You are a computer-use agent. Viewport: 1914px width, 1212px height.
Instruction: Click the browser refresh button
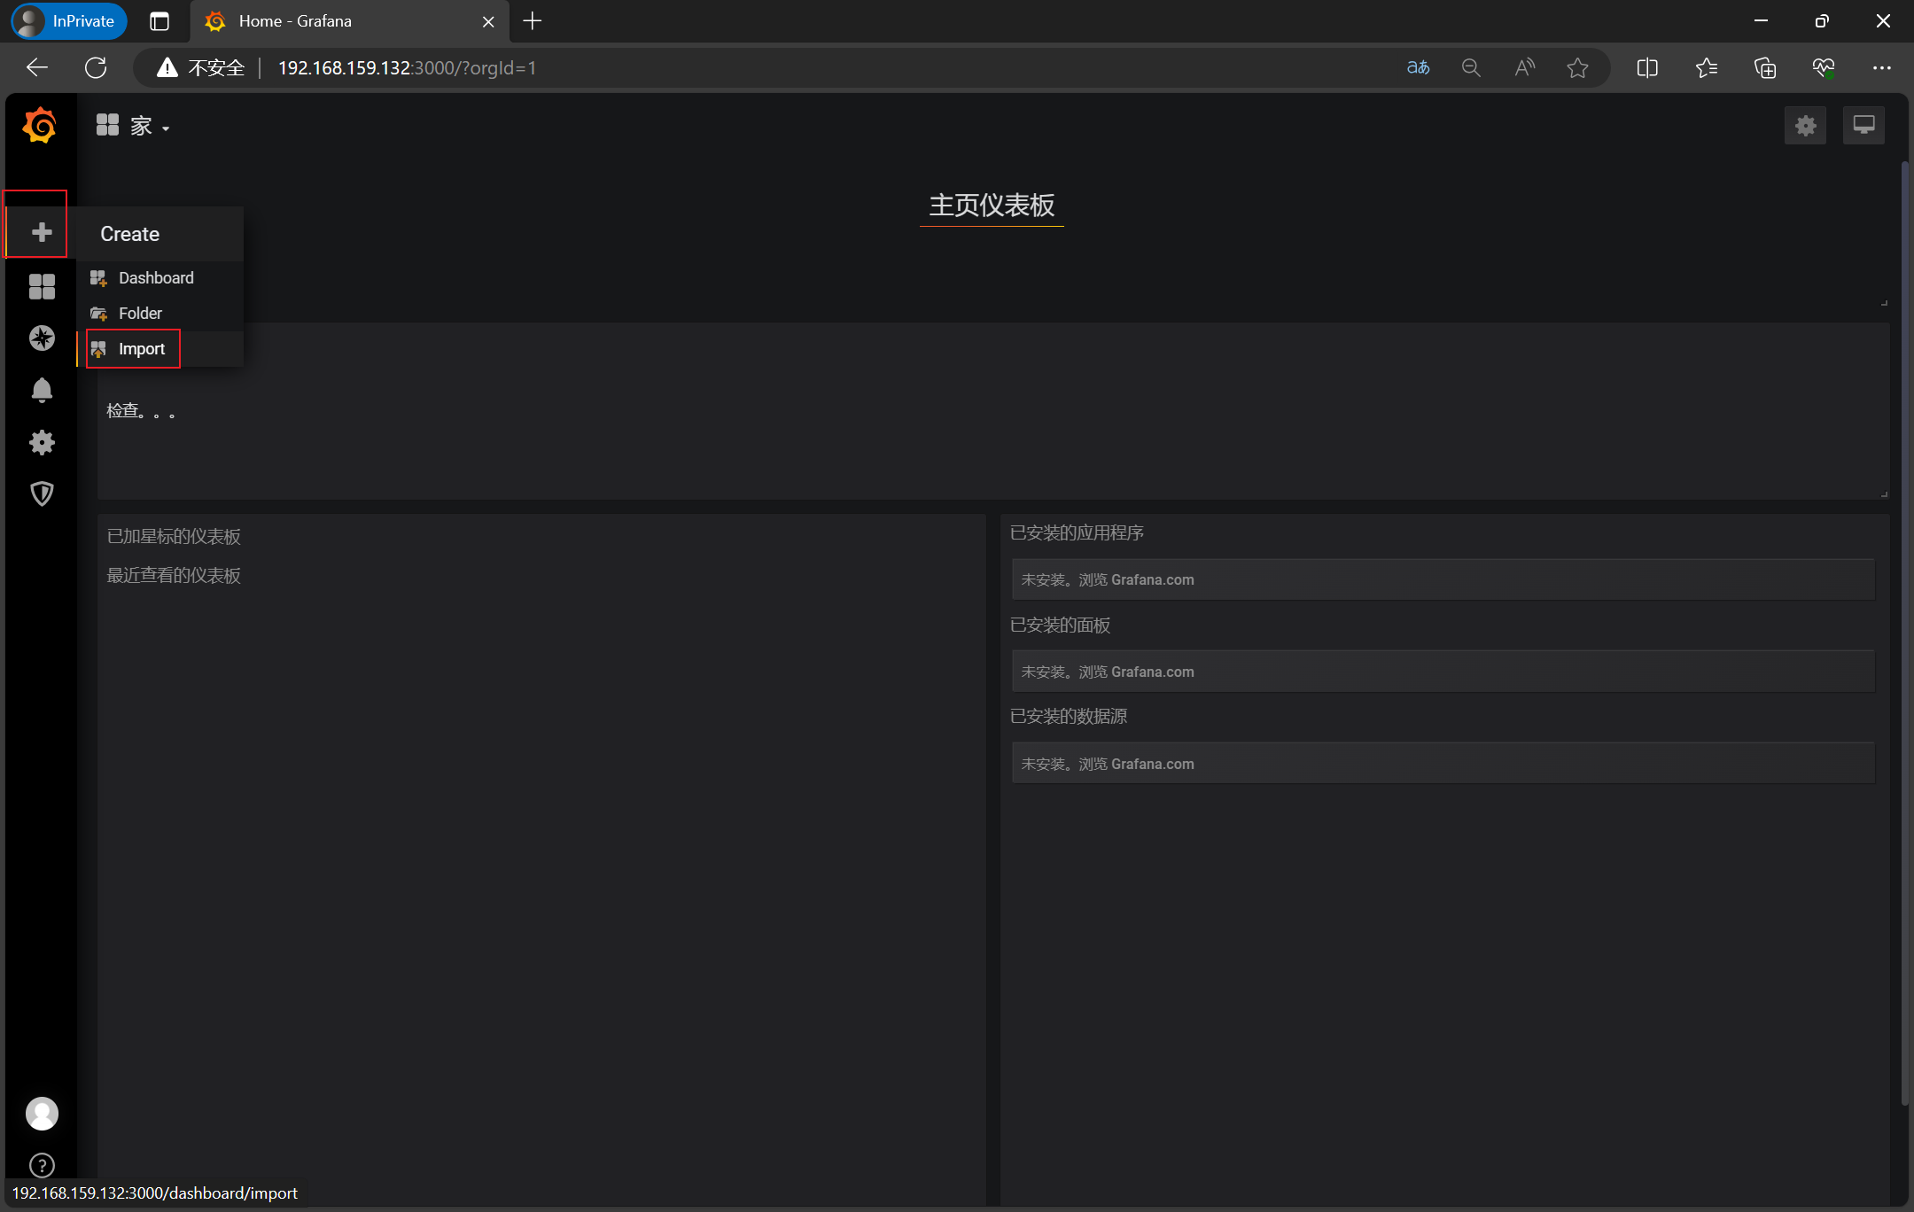pos(96,68)
